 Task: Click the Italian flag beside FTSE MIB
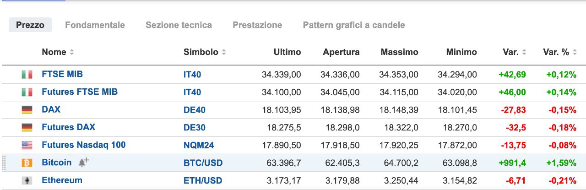(27, 75)
